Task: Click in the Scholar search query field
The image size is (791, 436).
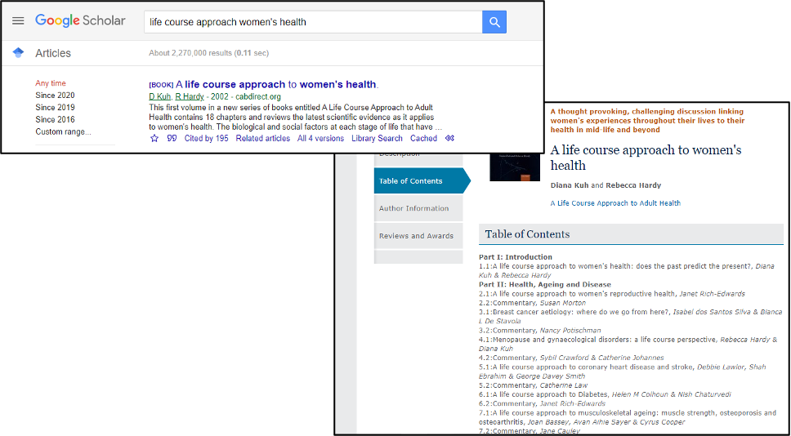Action: [313, 22]
